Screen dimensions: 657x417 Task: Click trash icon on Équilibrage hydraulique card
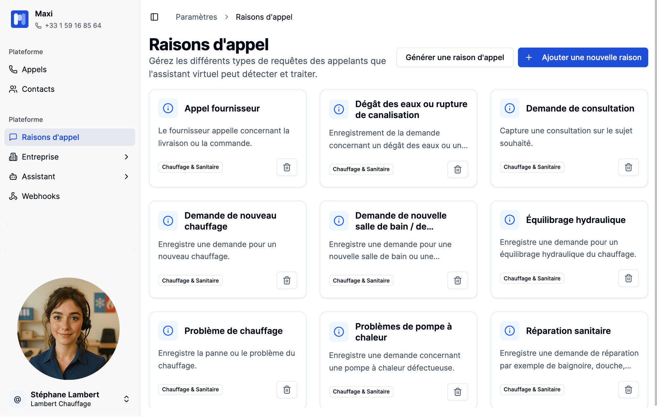(x=628, y=278)
